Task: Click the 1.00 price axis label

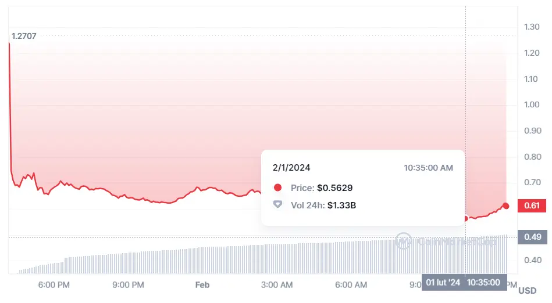Action: click(x=532, y=104)
